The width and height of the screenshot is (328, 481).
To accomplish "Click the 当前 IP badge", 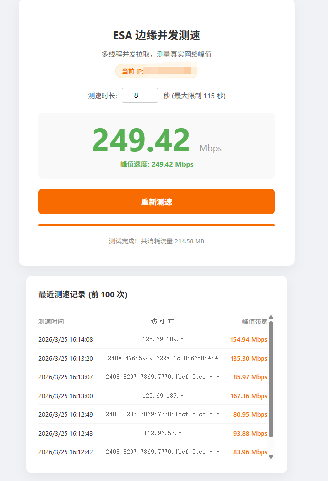I will 156,71.
